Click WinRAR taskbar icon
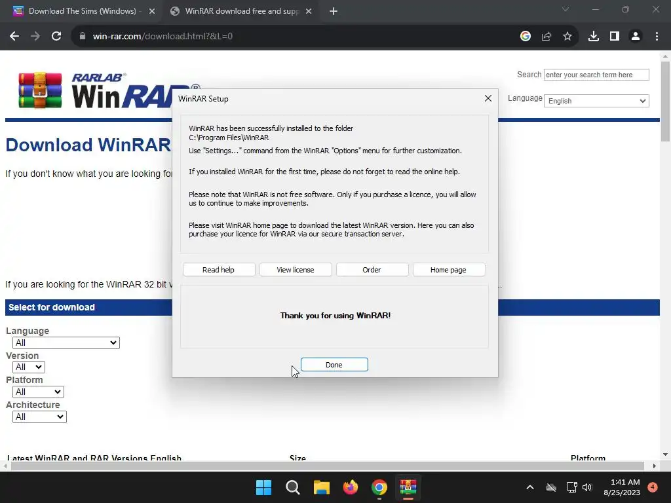The height and width of the screenshot is (503, 671). tap(408, 487)
